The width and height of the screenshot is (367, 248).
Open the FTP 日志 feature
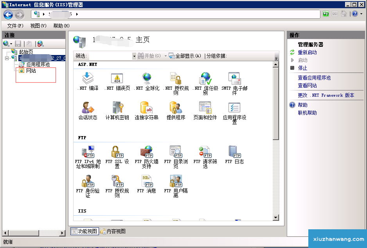click(234, 154)
